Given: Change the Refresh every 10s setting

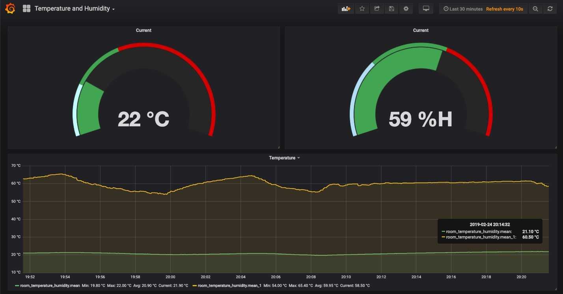Looking at the screenshot, I should click(x=505, y=8).
